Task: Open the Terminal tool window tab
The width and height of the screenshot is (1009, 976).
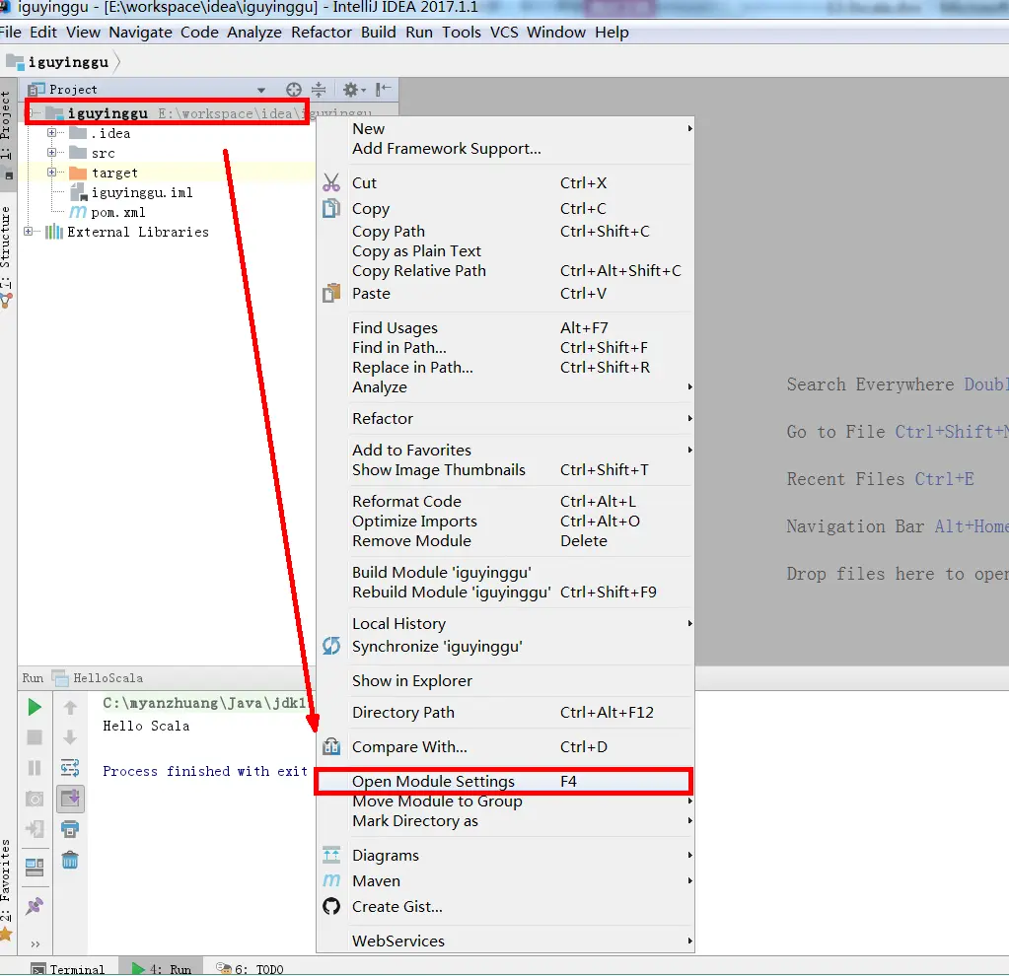Action: tap(68, 968)
